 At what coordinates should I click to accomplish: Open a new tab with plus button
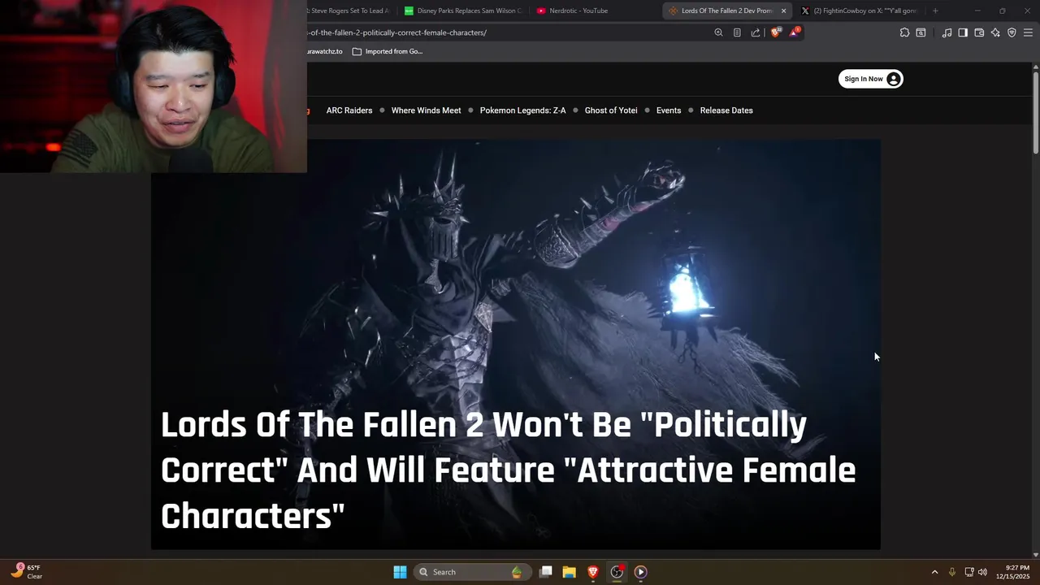click(935, 11)
